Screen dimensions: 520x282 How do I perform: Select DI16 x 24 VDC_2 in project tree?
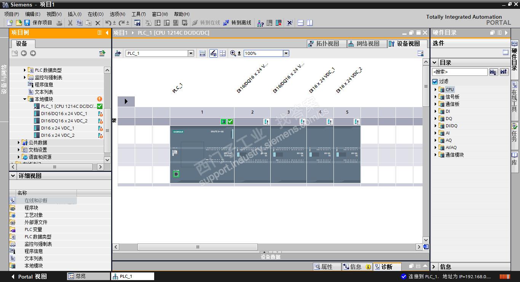(x=57, y=135)
